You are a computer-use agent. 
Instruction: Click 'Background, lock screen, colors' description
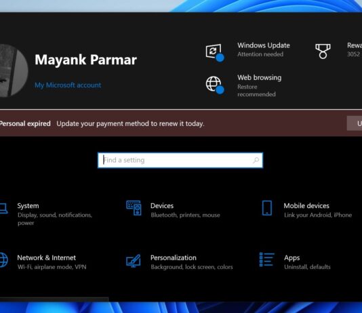192,267
